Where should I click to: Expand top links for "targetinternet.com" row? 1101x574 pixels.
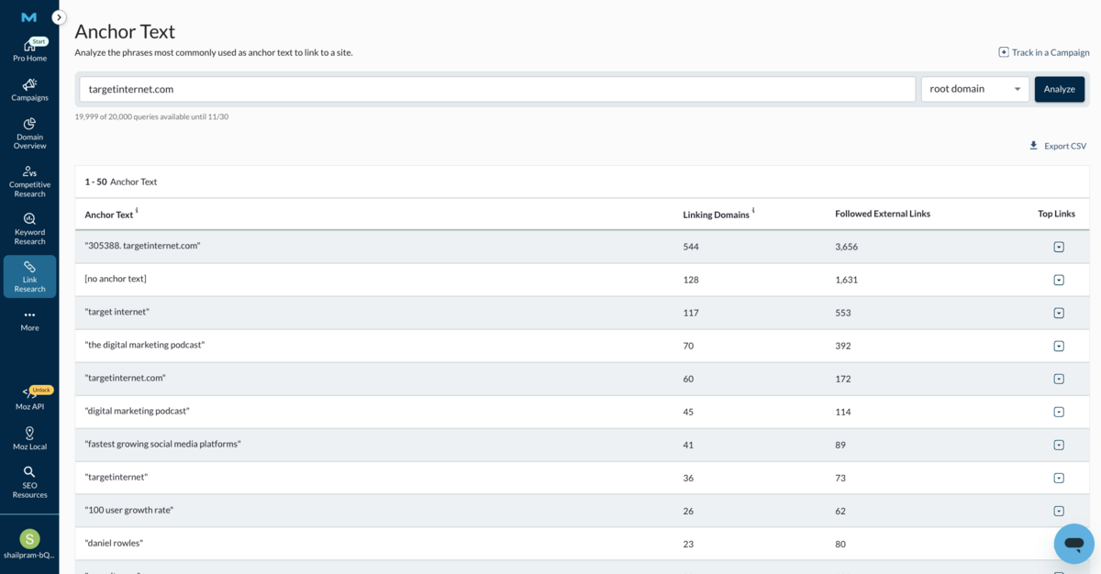click(x=1059, y=379)
